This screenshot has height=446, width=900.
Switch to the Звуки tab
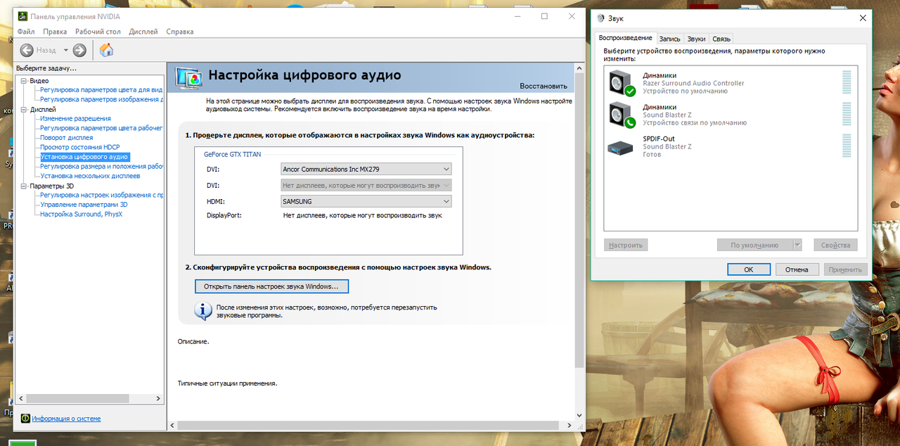[696, 39]
